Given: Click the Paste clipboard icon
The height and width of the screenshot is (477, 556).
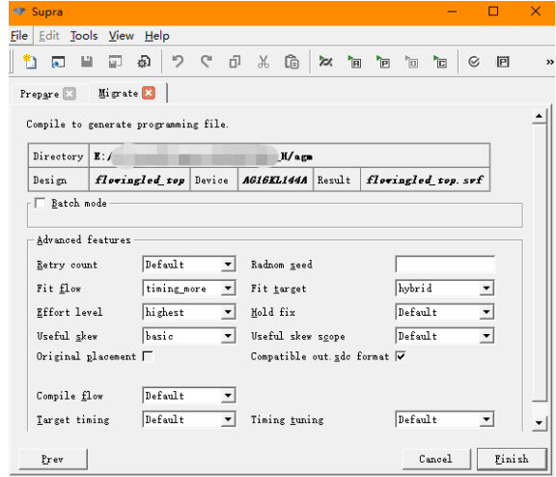Looking at the screenshot, I should (x=292, y=62).
